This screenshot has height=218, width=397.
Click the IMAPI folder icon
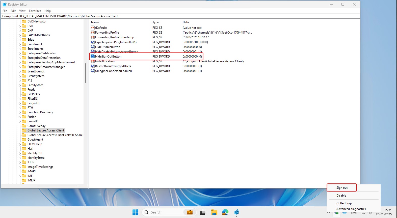pyautogui.click(x=24, y=171)
